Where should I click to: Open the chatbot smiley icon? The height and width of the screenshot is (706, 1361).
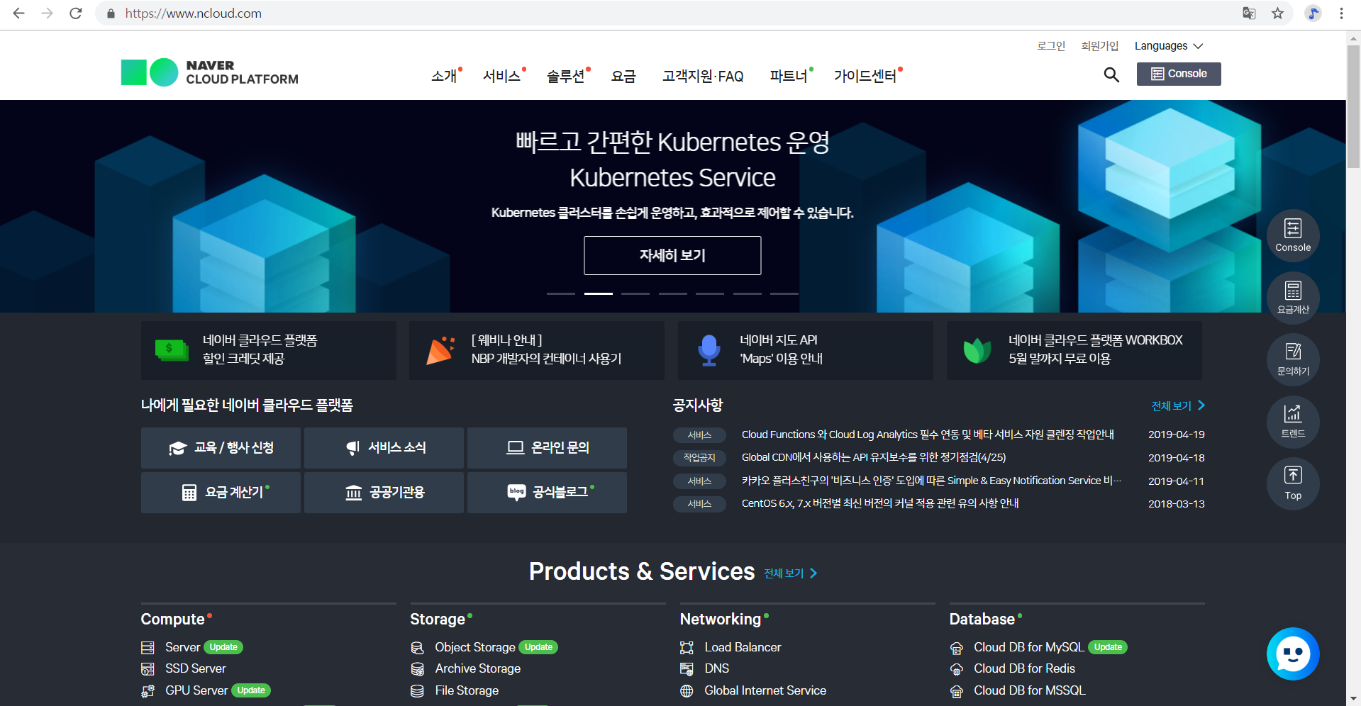[1293, 654]
